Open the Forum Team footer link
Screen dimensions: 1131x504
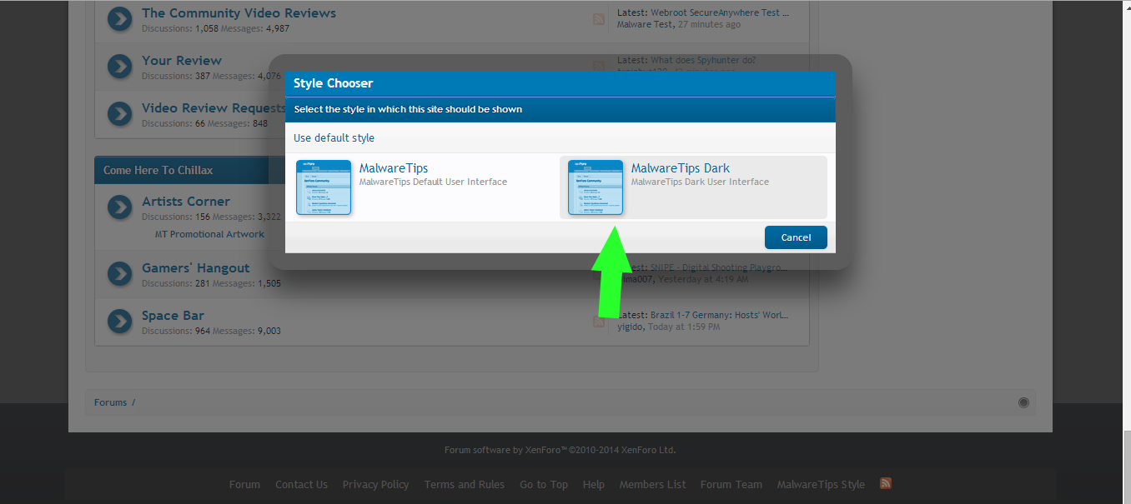(731, 484)
